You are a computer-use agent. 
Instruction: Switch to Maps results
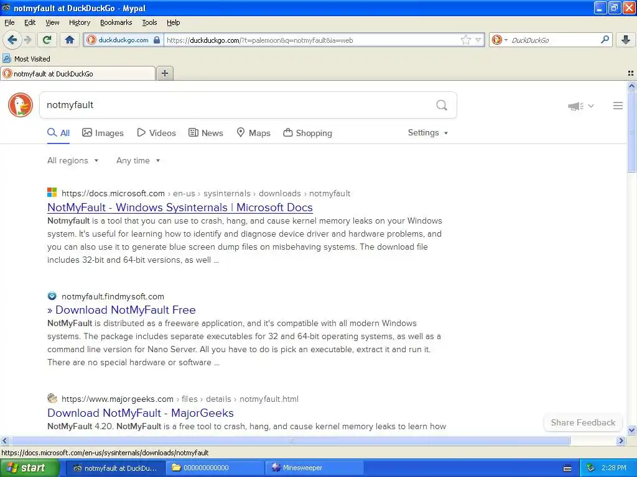[254, 133]
